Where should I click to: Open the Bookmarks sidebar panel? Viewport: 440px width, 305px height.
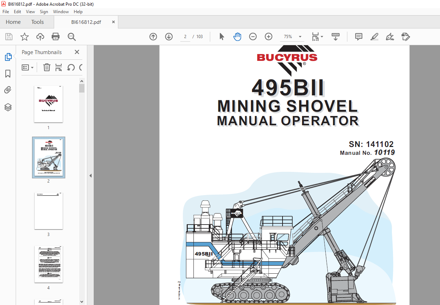click(x=8, y=74)
